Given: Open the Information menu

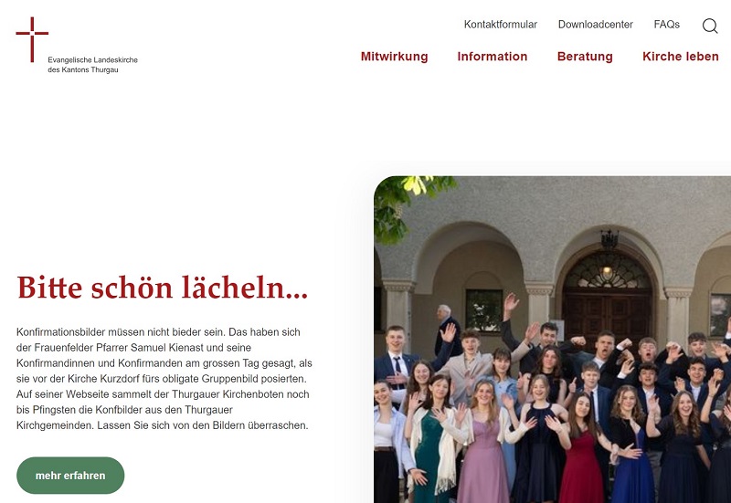Looking at the screenshot, I should pyautogui.click(x=493, y=57).
